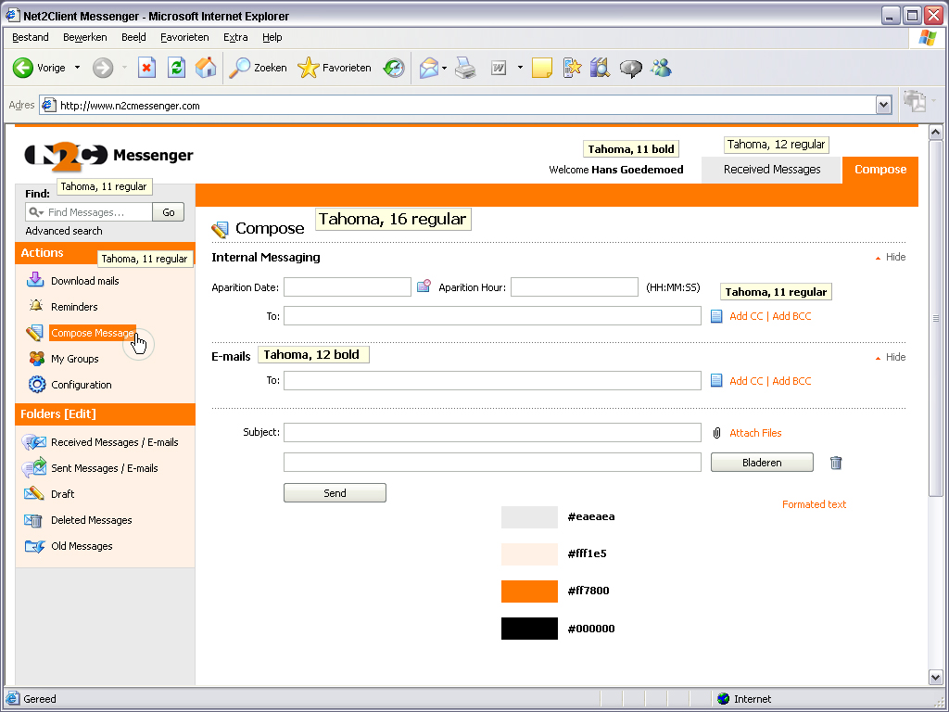Click Add CC in Internal Messaging
The height and width of the screenshot is (712, 949).
tap(746, 316)
